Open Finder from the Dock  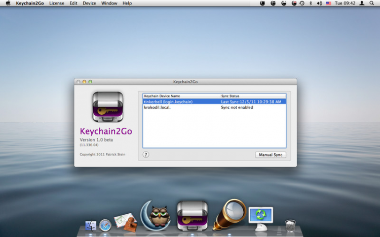pos(91,226)
